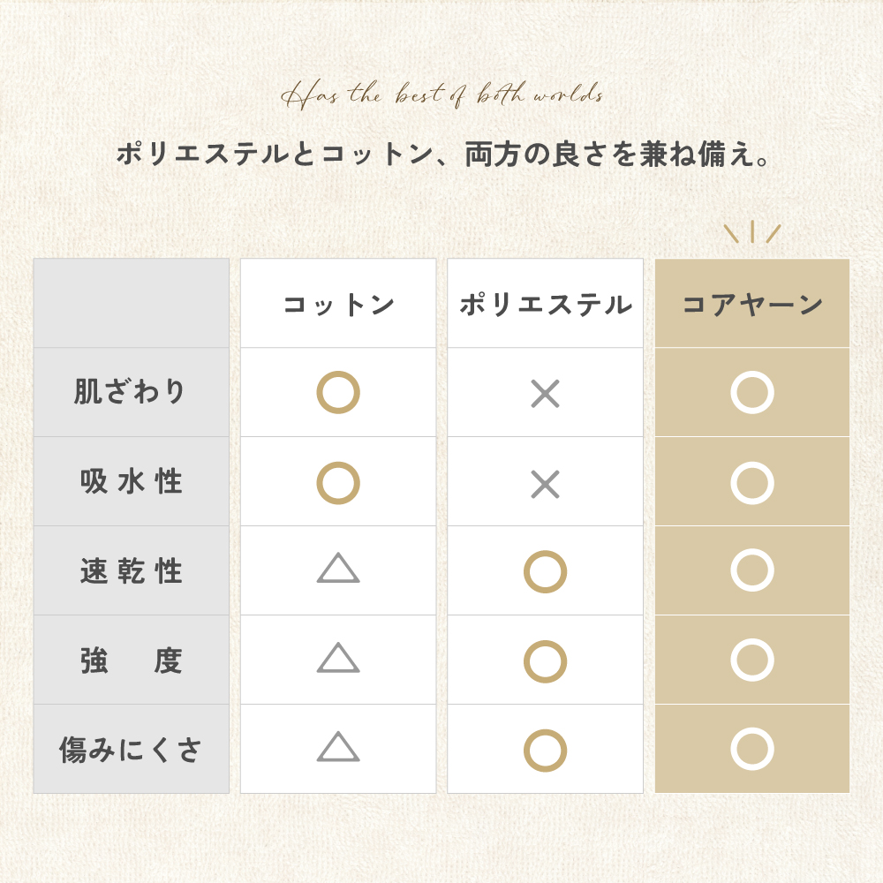Viewport: 883px width, 883px height.
Task: Click the gray X for polyester 肌ざわり
Action: [x=545, y=393]
